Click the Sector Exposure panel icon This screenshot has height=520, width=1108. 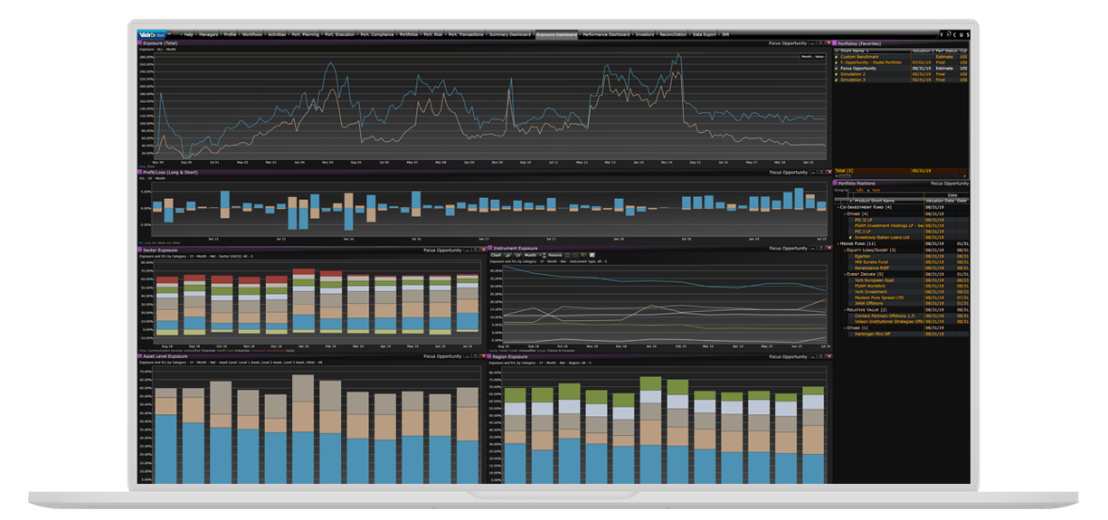(x=139, y=250)
